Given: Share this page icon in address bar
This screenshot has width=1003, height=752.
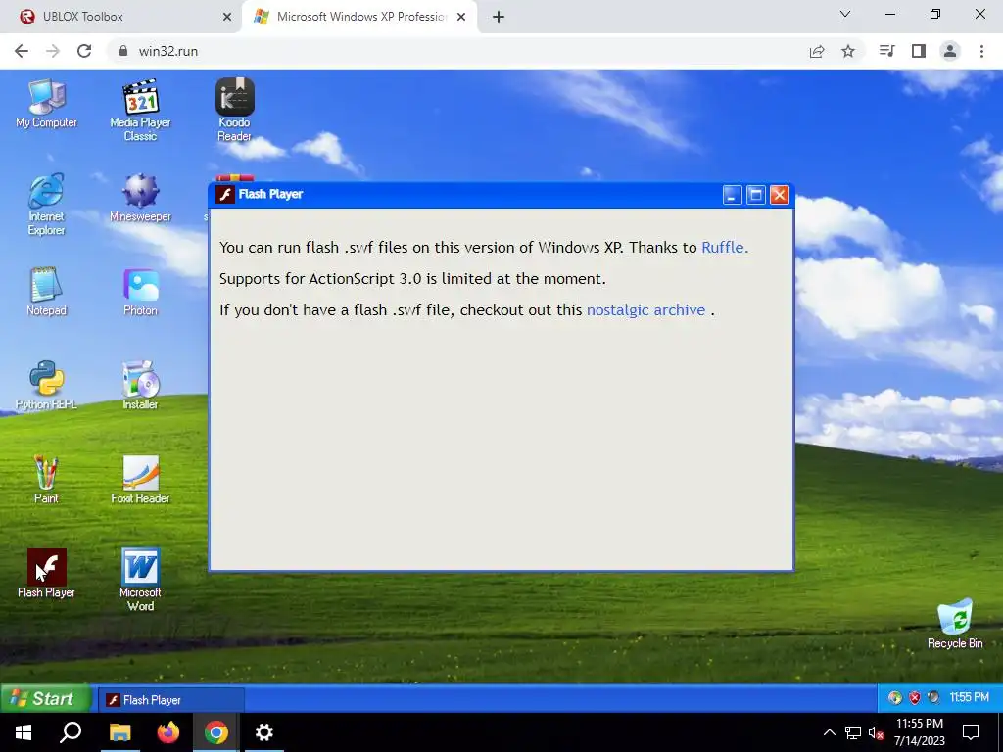Looking at the screenshot, I should (x=817, y=51).
